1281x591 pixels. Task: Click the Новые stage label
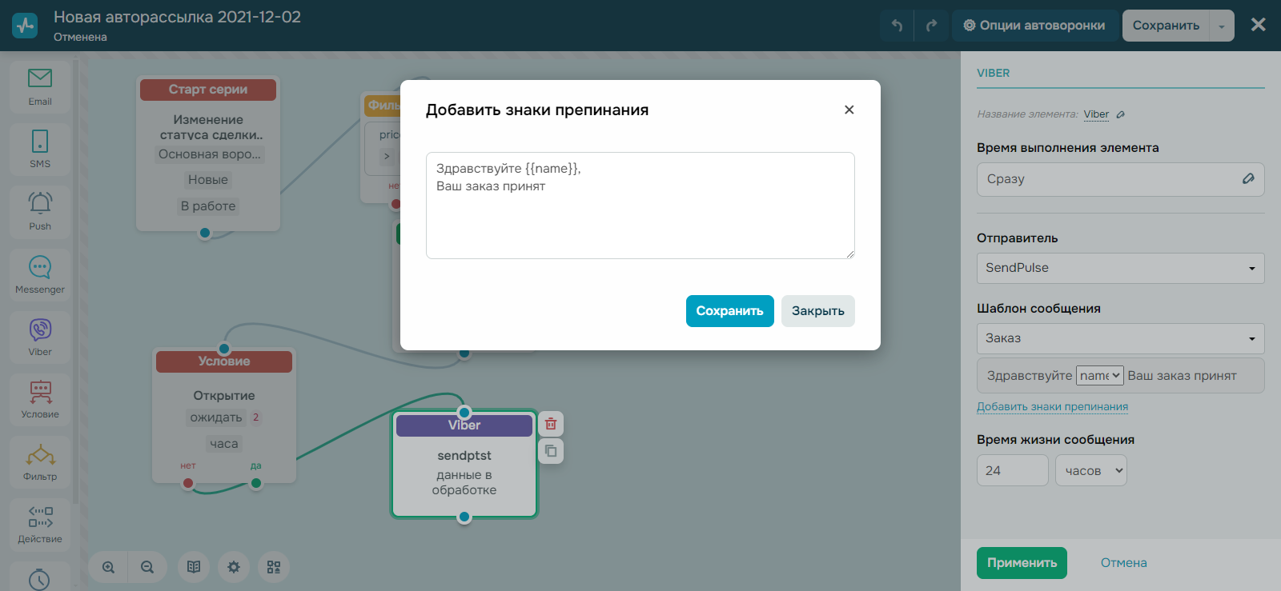208,180
